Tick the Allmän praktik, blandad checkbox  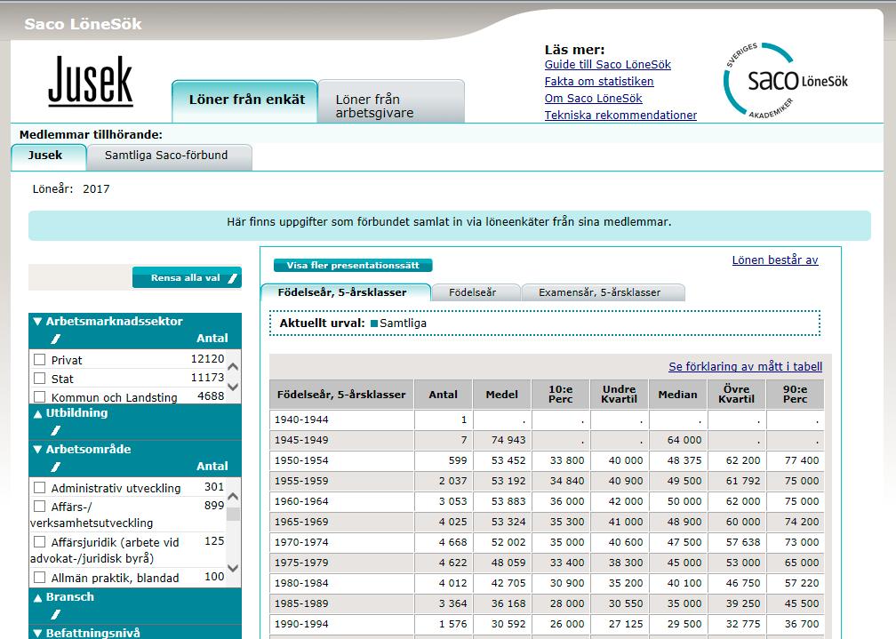39,578
